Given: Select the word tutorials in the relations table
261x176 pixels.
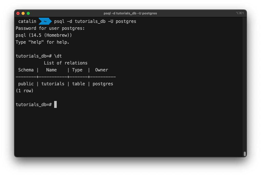Looking at the screenshot, I should click(x=53, y=84).
